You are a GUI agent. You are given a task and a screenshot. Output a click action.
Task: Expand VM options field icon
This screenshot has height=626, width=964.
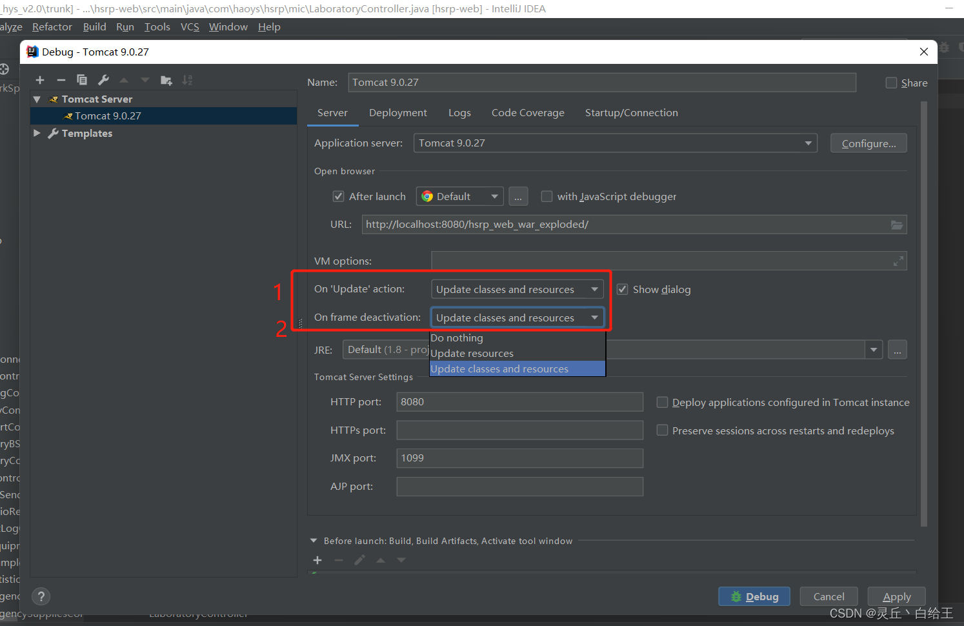[898, 261]
